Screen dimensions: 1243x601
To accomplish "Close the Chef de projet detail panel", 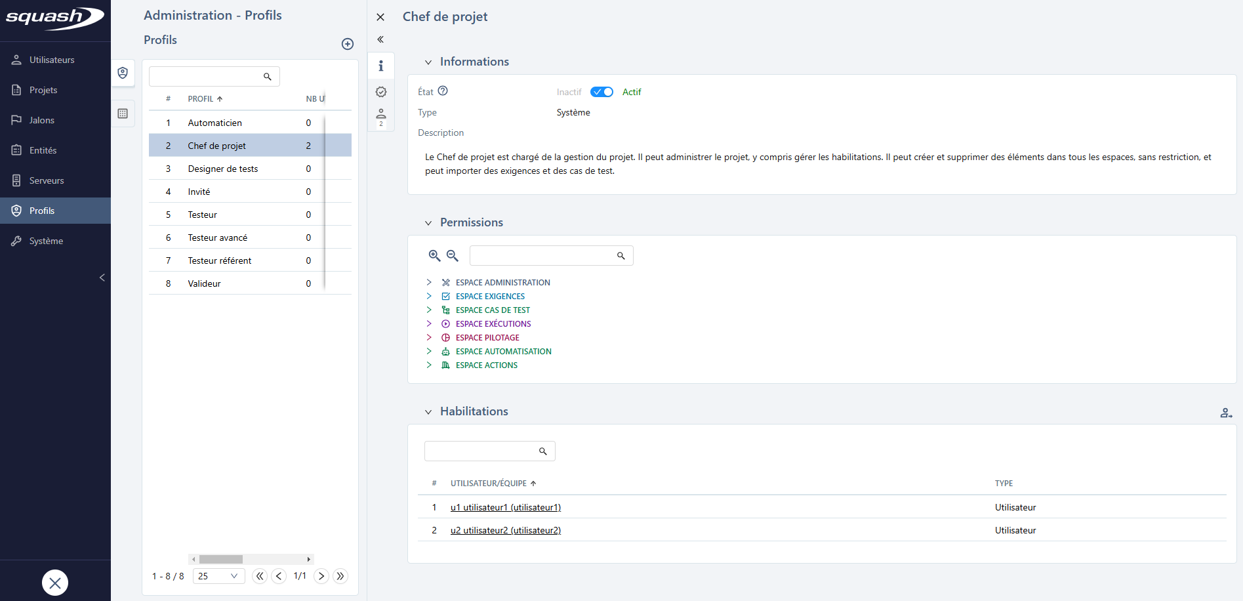I will pos(380,17).
